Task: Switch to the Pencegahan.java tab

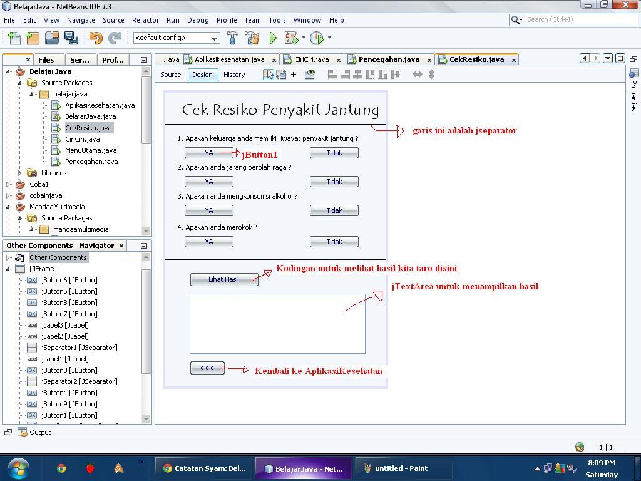Action: (x=389, y=59)
